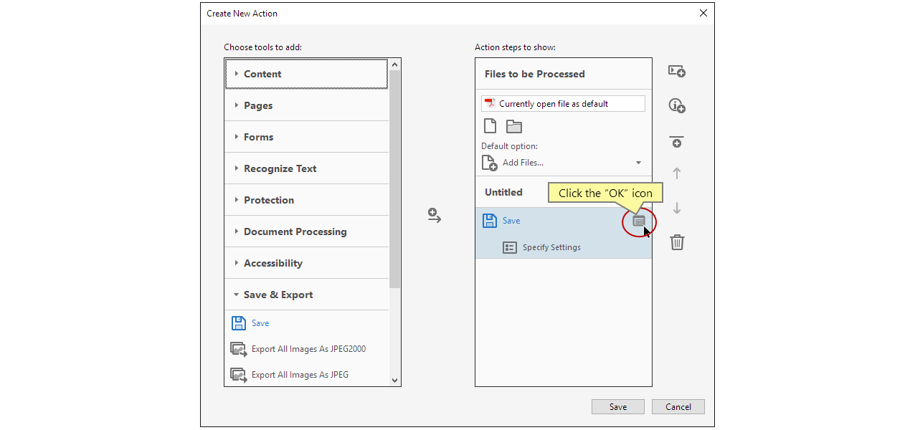The width and height of the screenshot is (915, 430).
Task: Click the add-to-right-pane arrow icon
Action: coord(435,216)
